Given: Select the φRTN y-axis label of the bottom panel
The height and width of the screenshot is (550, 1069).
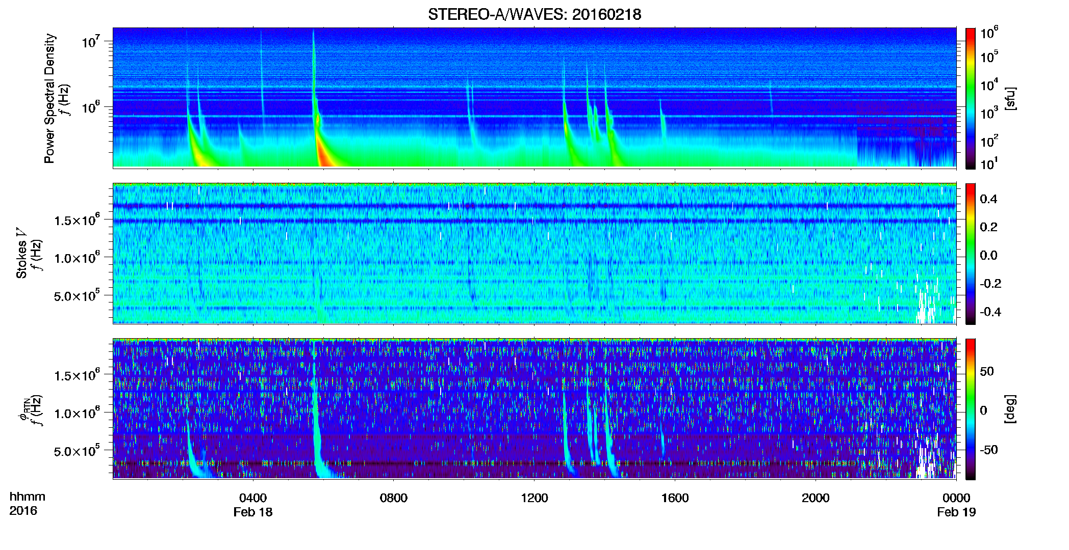Looking at the screenshot, I should (x=23, y=409).
